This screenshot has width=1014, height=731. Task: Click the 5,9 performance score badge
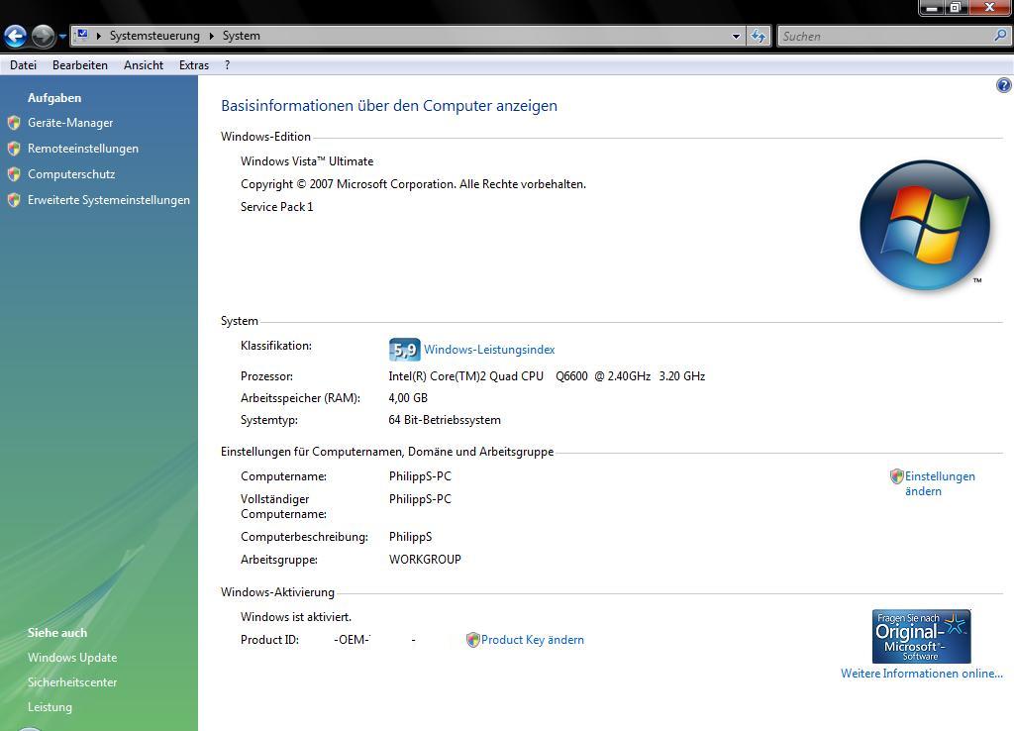(x=405, y=350)
